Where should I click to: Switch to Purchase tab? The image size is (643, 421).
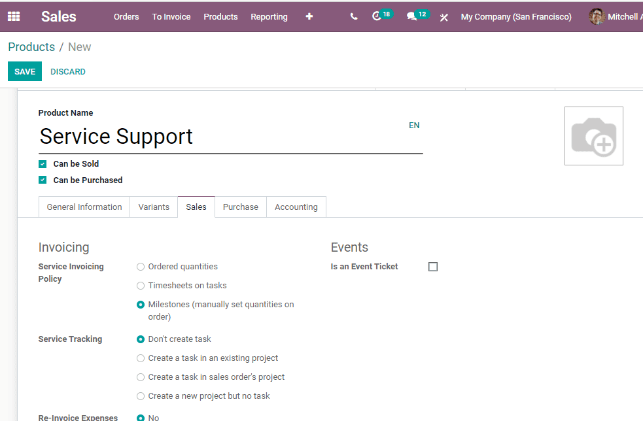(x=241, y=207)
